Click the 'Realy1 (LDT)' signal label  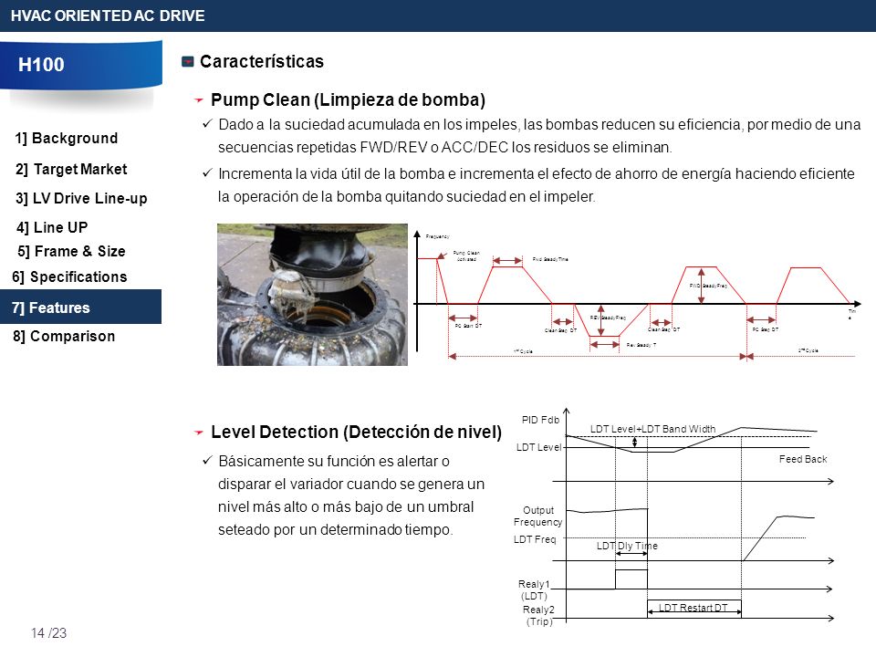(534, 589)
